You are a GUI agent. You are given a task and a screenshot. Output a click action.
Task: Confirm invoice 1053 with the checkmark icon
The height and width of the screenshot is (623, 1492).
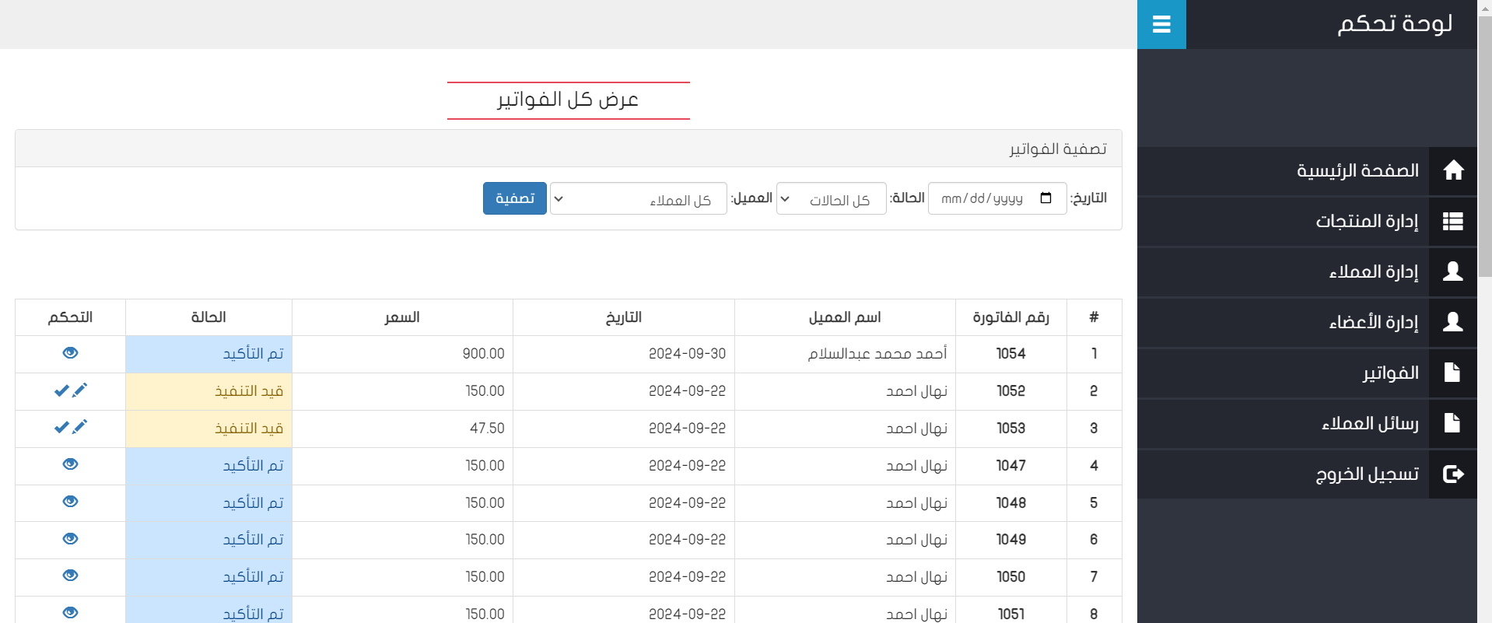pos(61,427)
